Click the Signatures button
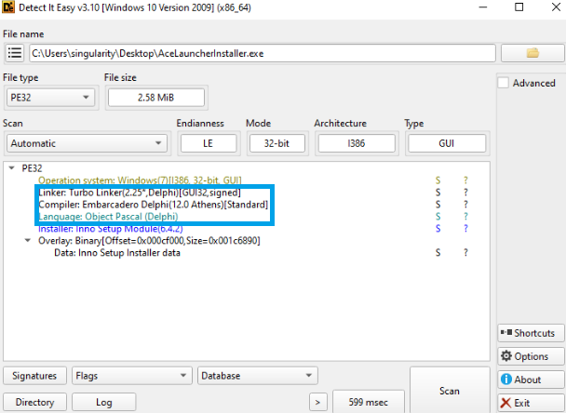Image resolution: width=566 pixels, height=413 pixels. click(34, 376)
